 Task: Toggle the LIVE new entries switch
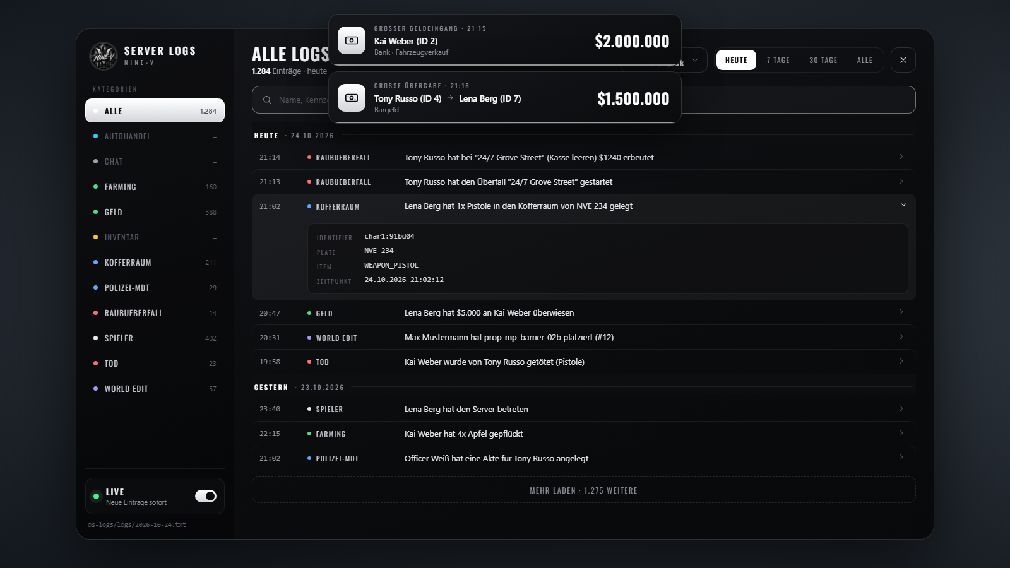[206, 496]
